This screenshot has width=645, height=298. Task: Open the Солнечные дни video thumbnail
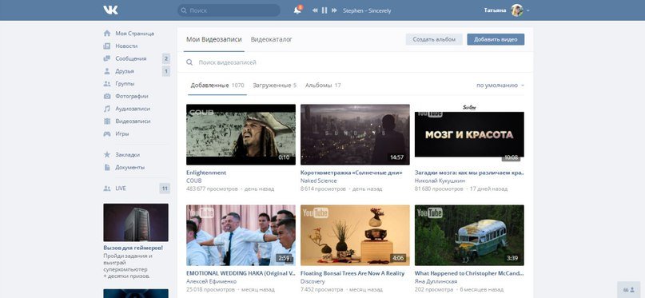point(355,134)
